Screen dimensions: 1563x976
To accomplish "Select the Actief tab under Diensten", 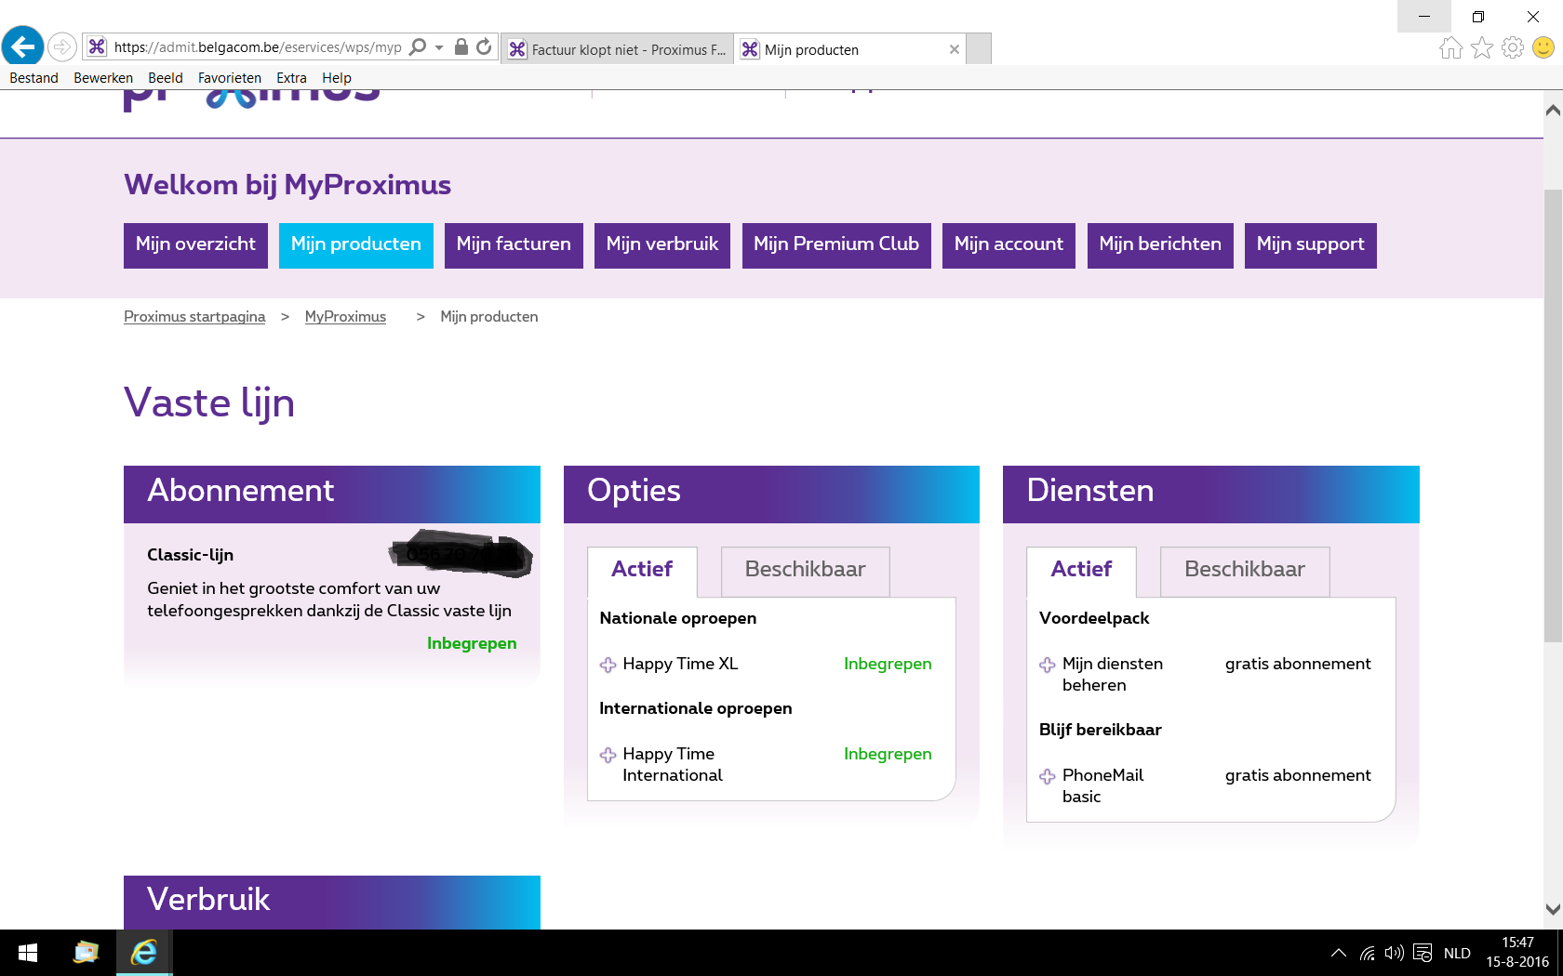I will pyautogui.click(x=1081, y=571).
